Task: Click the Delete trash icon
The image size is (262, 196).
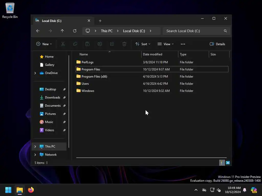Action: click(124, 44)
